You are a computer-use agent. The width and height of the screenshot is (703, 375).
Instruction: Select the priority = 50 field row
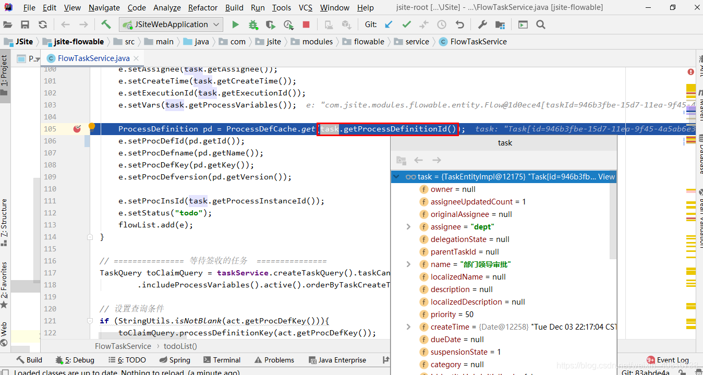coord(503,314)
